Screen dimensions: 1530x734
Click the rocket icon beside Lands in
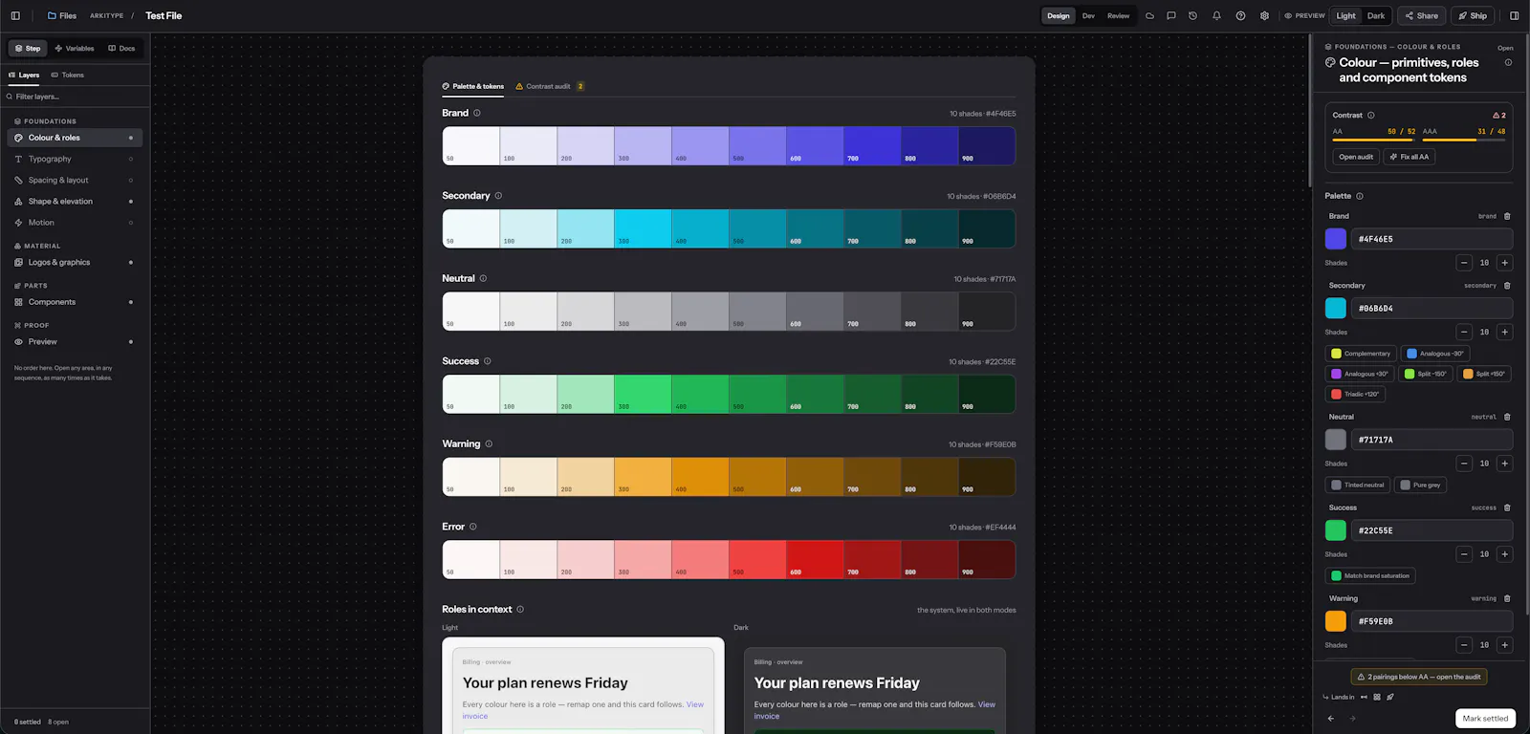pyautogui.click(x=1390, y=697)
